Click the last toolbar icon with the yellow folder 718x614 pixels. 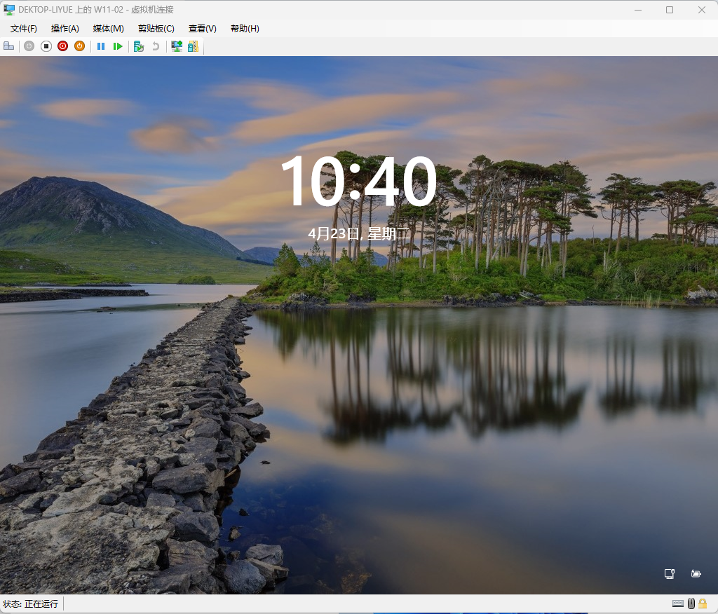(x=193, y=46)
